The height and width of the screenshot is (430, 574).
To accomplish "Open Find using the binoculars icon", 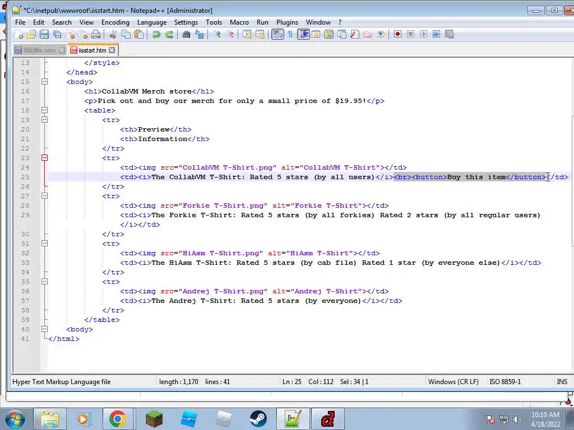I will (x=186, y=34).
